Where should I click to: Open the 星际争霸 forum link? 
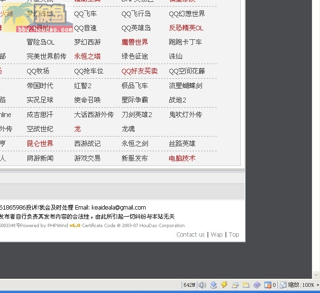tap(135, 100)
